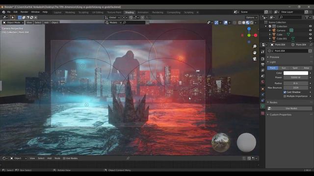
Task: Click the pan hand icon in viewport
Action: tap(255, 52)
